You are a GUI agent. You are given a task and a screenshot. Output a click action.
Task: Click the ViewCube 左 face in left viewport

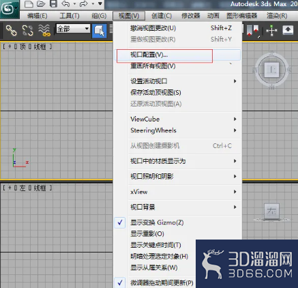coord(272,211)
